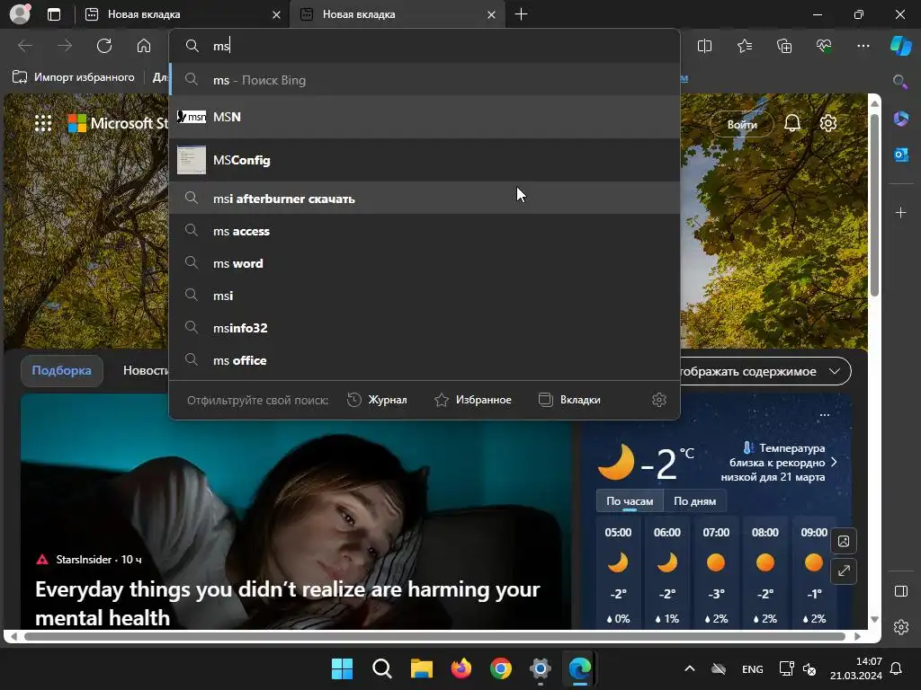Toggle sidebar panel layout icon

(x=900, y=591)
